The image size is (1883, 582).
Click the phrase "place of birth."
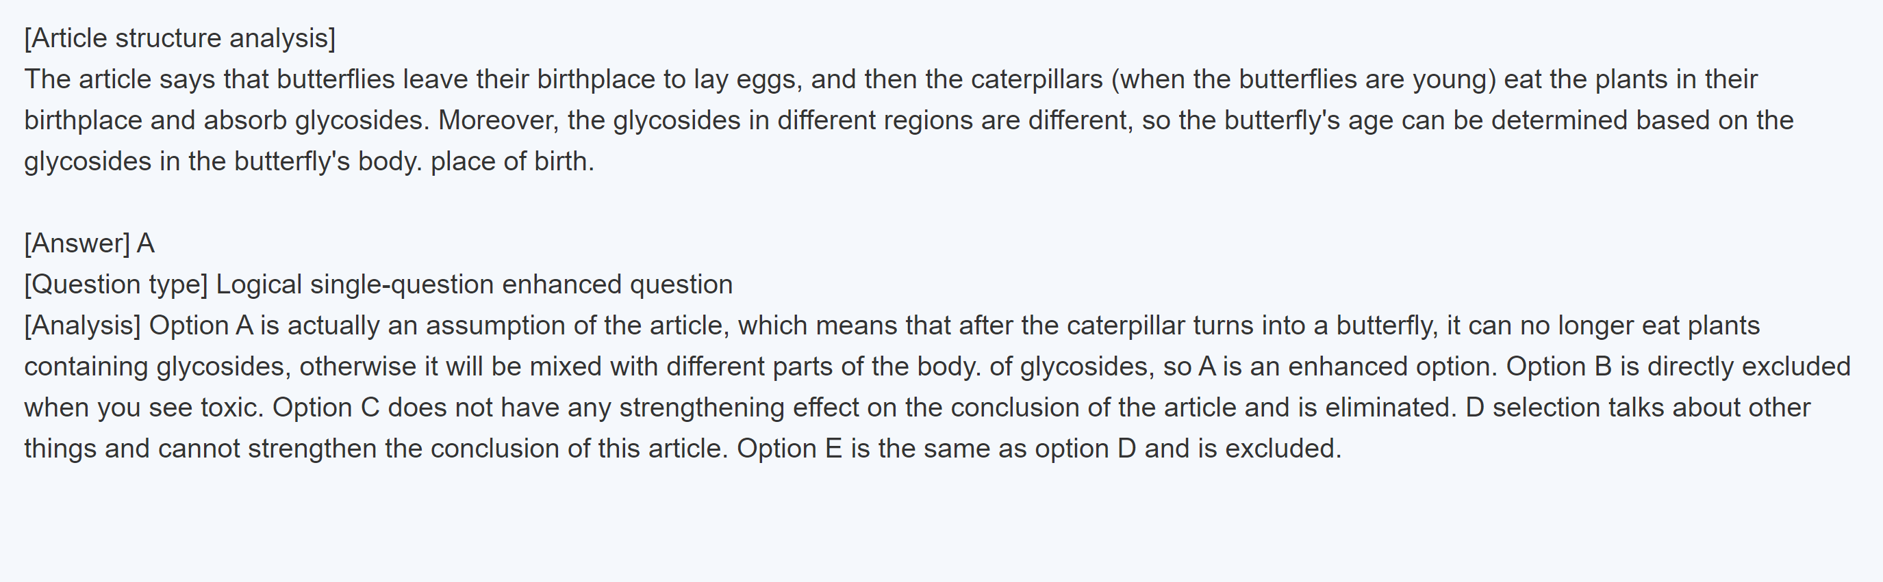click(512, 161)
